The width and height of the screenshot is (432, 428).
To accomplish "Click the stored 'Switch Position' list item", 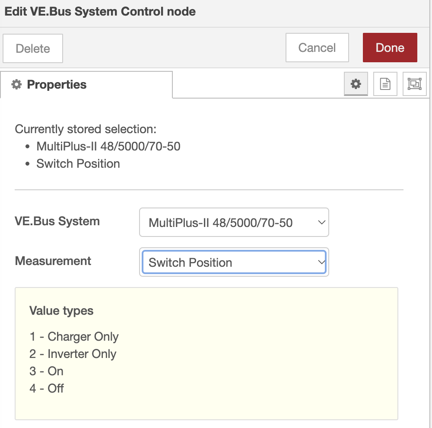I will click(x=78, y=164).
